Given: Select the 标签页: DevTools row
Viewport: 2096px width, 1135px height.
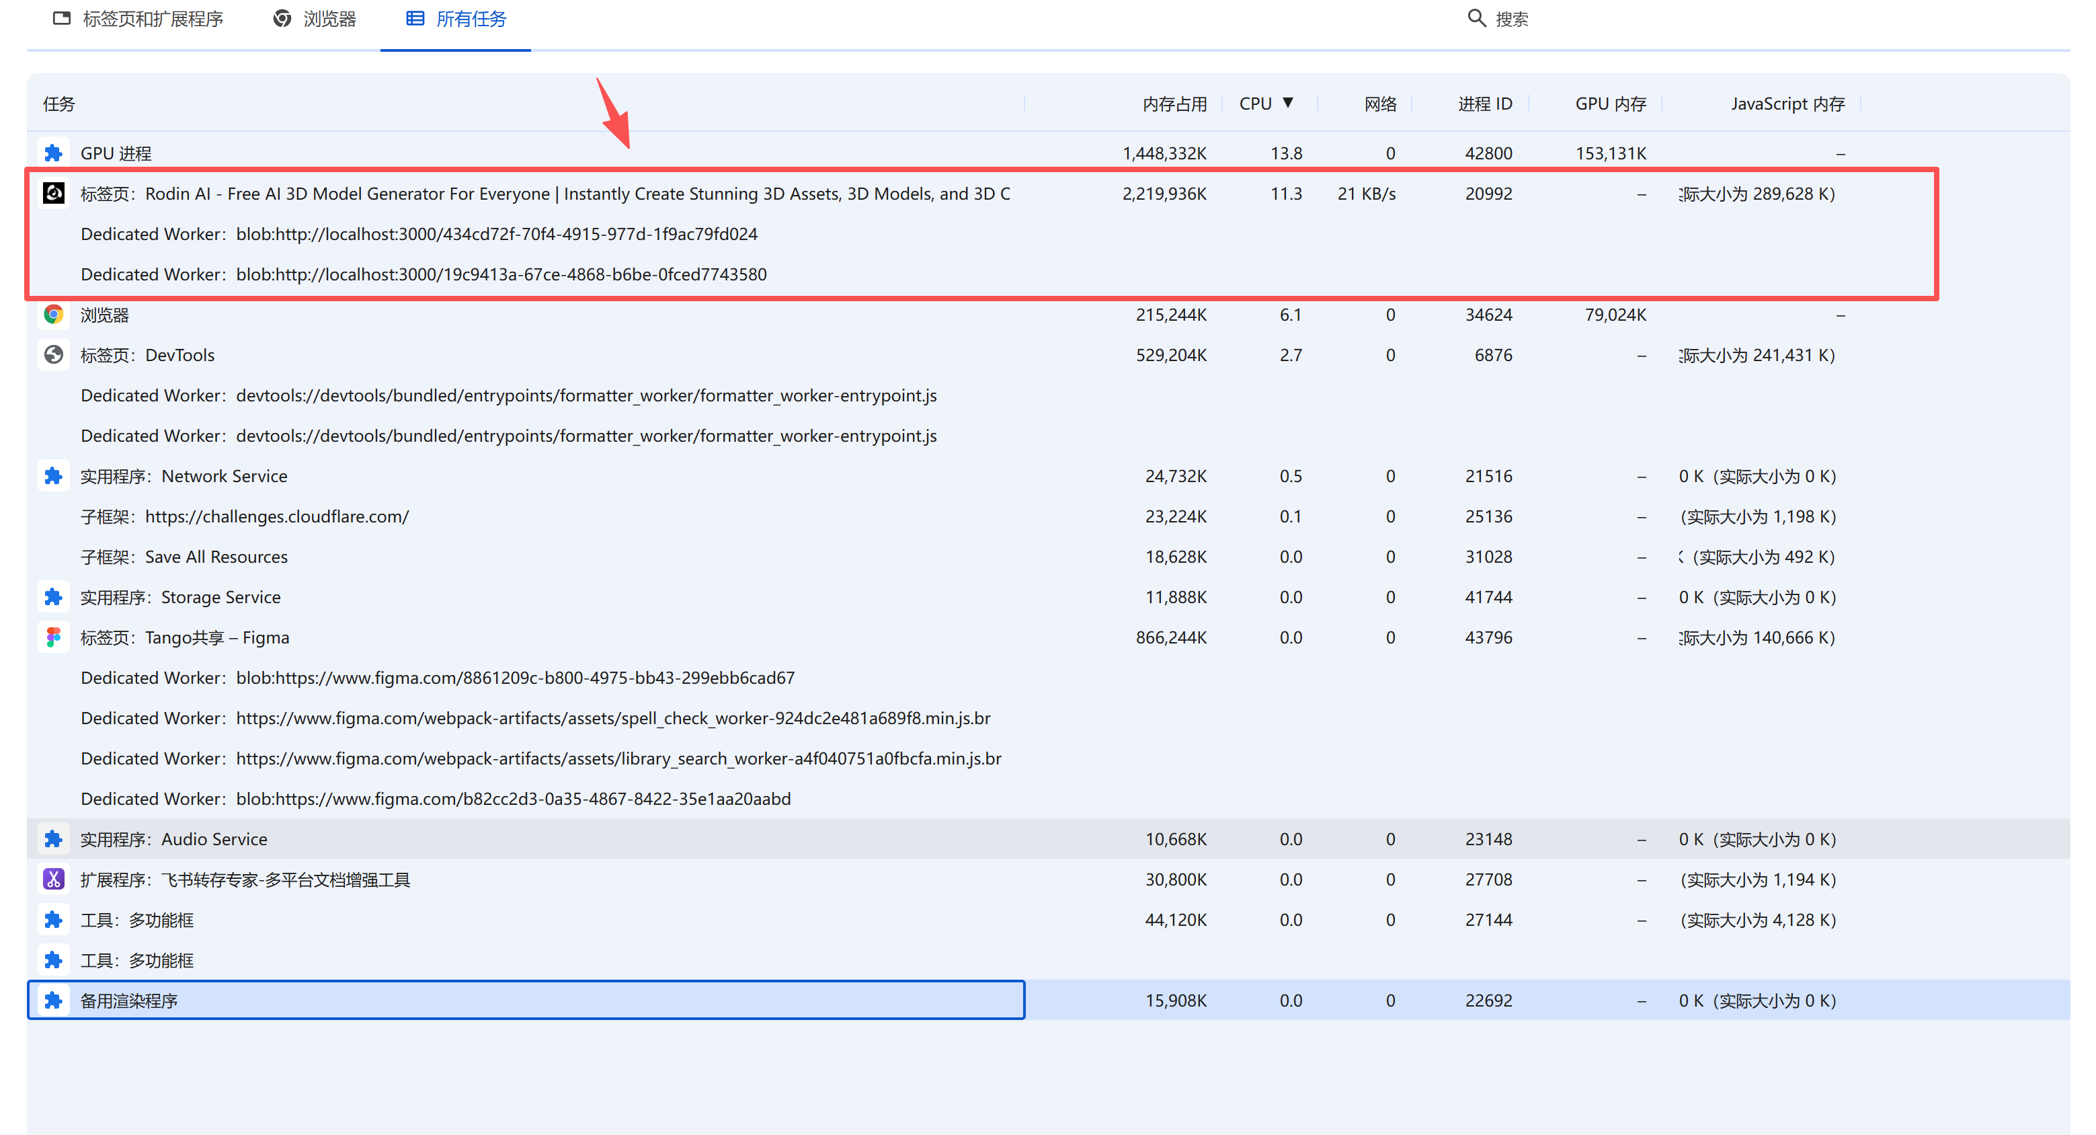Looking at the screenshot, I should 1048,355.
